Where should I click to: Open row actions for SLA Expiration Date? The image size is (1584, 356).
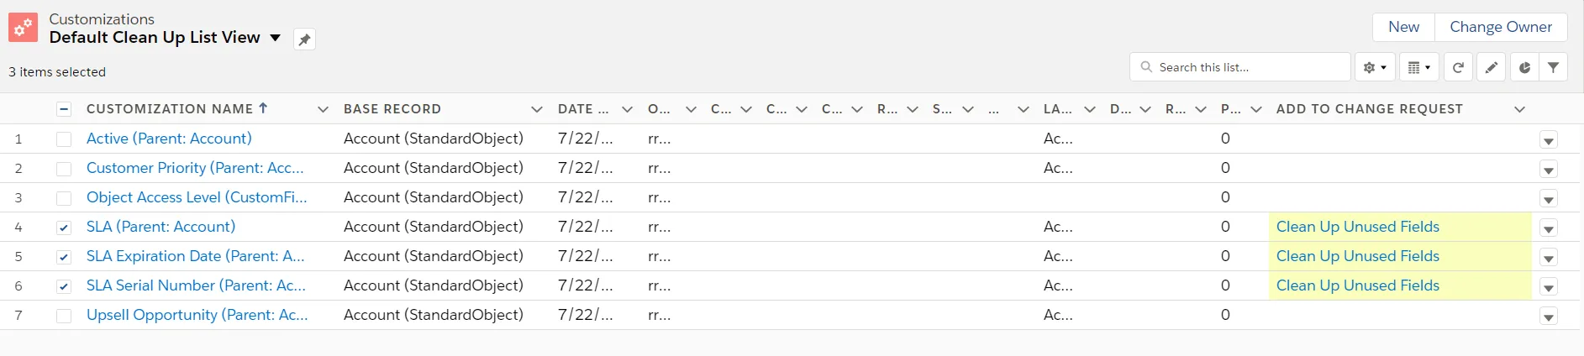tap(1549, 258)
